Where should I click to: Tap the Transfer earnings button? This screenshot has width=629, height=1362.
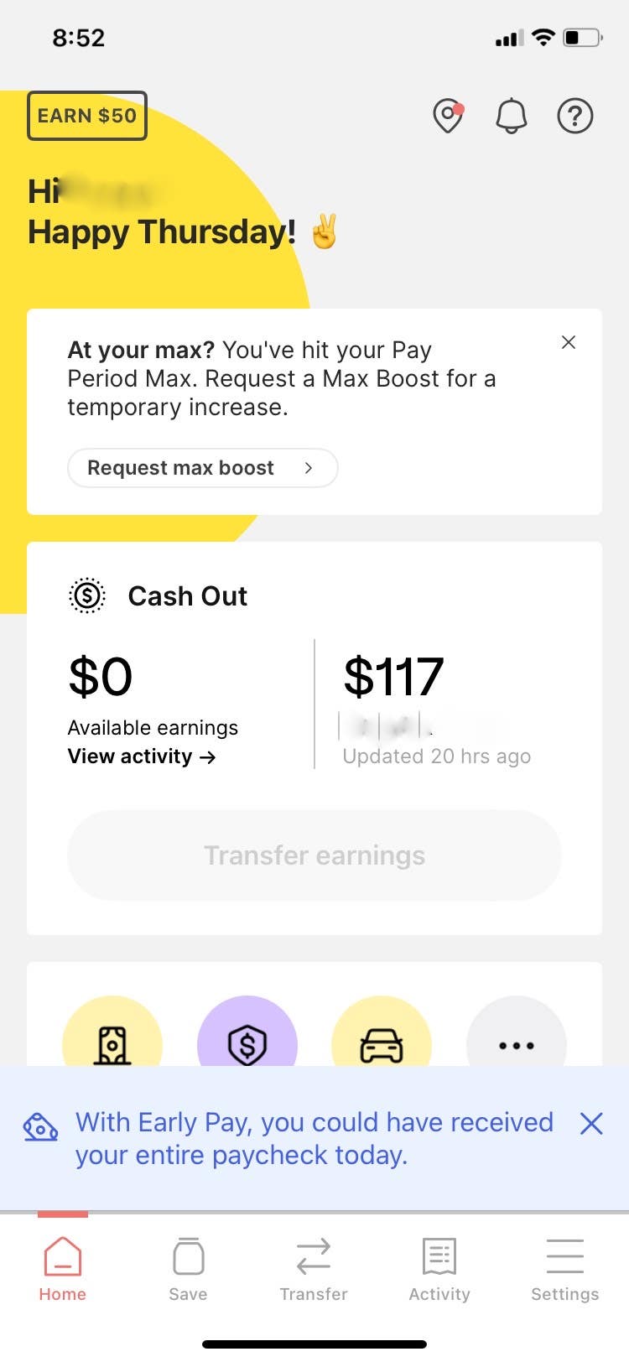click(x=314, y=855)
